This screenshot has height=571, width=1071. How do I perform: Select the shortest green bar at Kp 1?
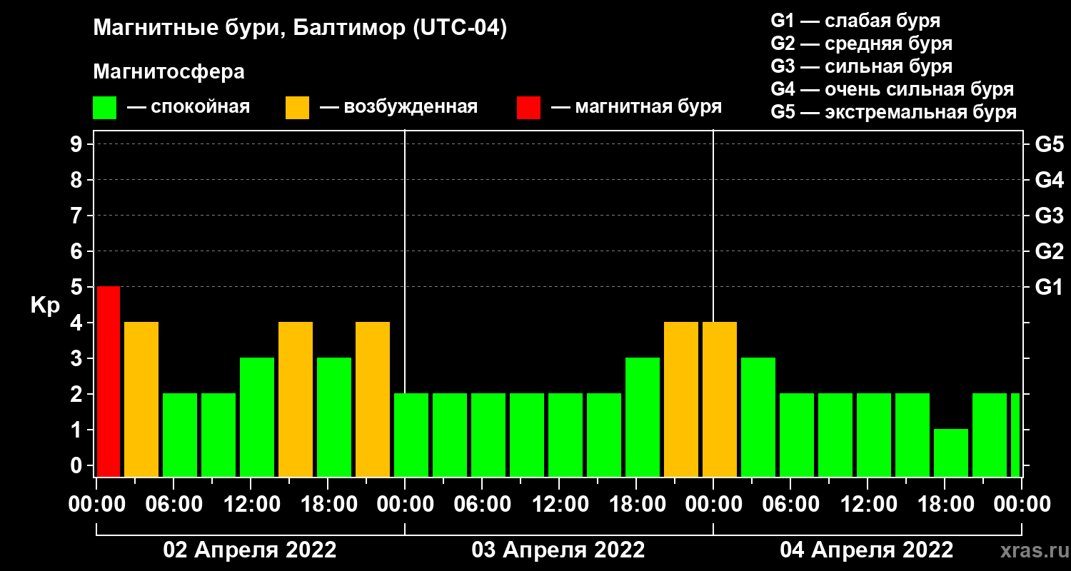coord(950,453)
